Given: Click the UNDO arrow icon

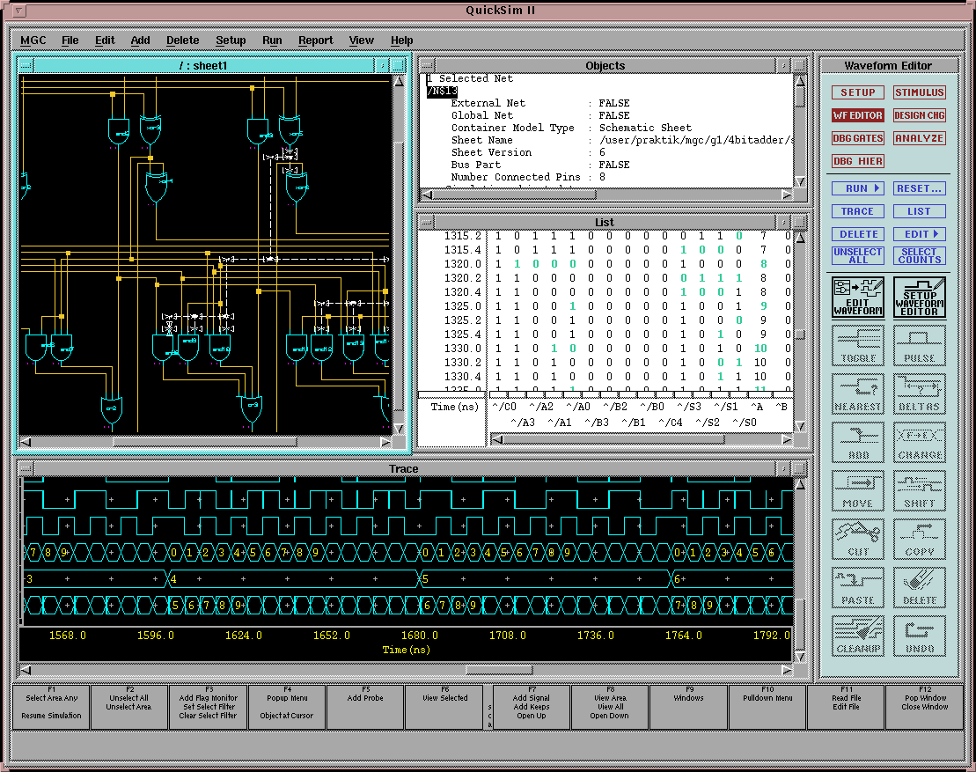Looking at the screenshot, I should tap(920, 636).
